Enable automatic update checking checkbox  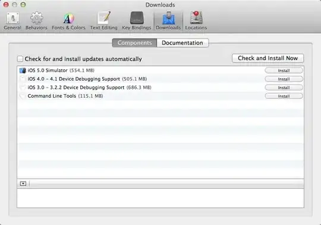(x=20, y=59)
